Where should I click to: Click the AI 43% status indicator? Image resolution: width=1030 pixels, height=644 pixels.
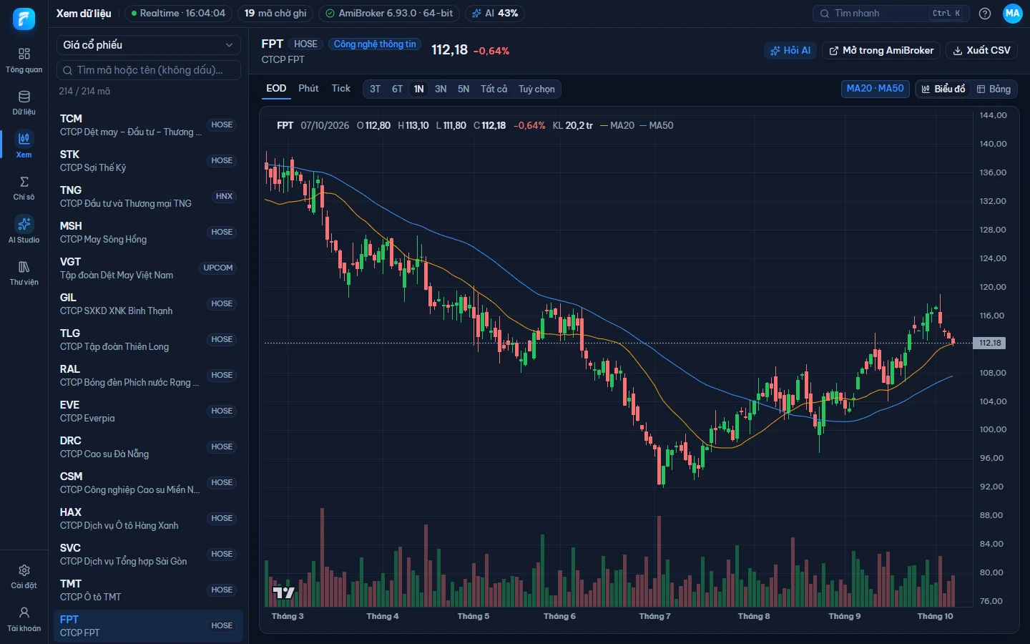[495, 13]
